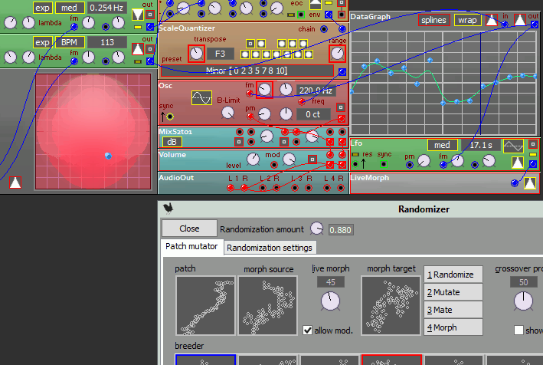Open the DataGraph splines mode selector
Viewport: 543px width, 365px height.
[x=433, y=20]
